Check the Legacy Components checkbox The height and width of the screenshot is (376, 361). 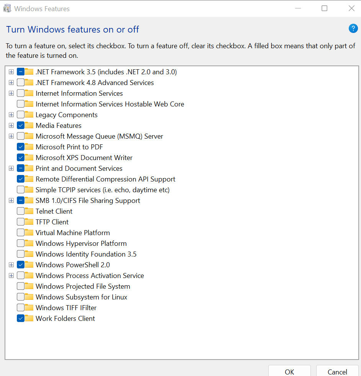coord(21,114)
